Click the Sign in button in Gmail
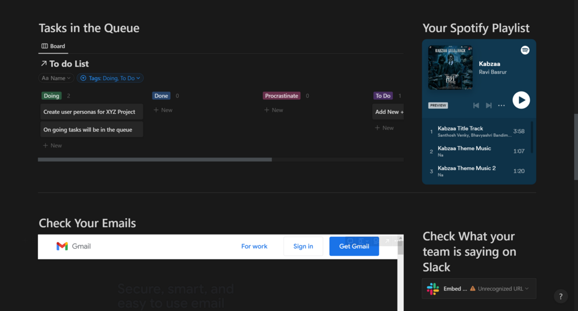578x311 pixels. coord(303,246)
